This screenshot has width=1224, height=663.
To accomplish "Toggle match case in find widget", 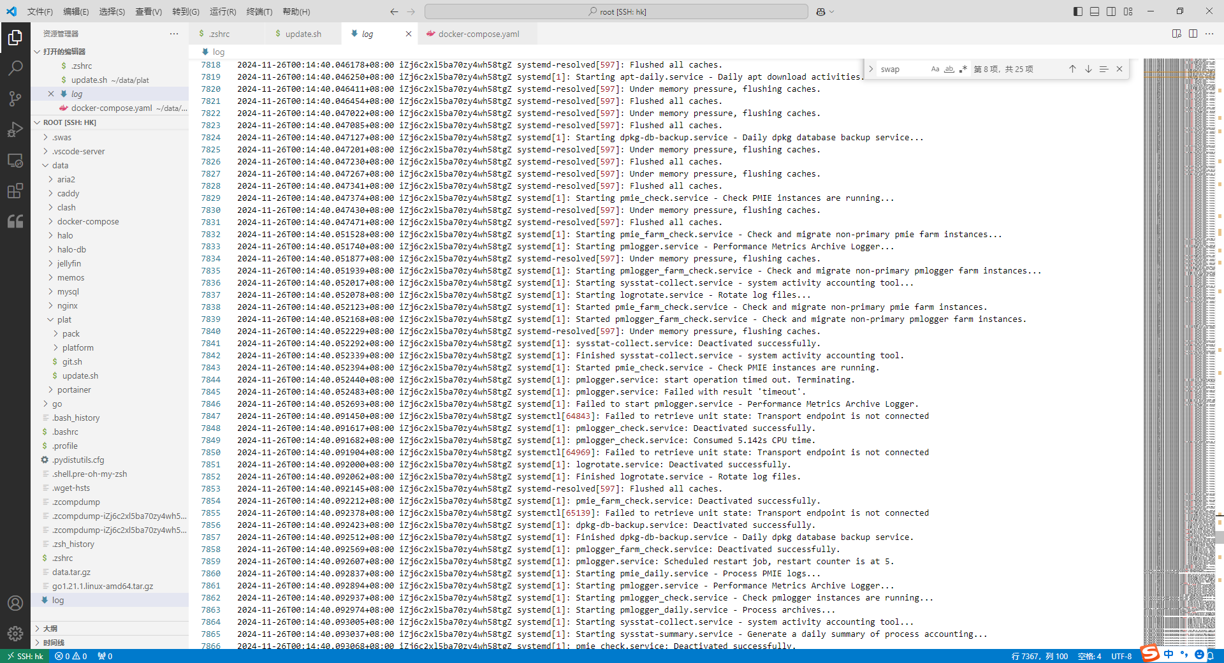I will pos(935,69).
